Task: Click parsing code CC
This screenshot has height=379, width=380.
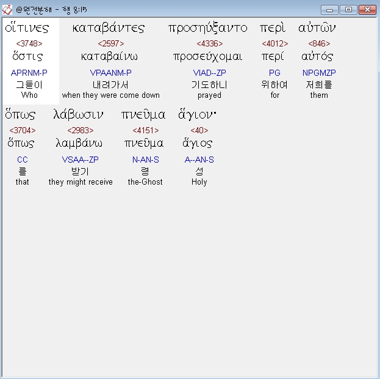Action: click(x=23, y=160)
